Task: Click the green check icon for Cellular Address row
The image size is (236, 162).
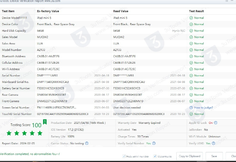Action: click(x=191, y=63)
